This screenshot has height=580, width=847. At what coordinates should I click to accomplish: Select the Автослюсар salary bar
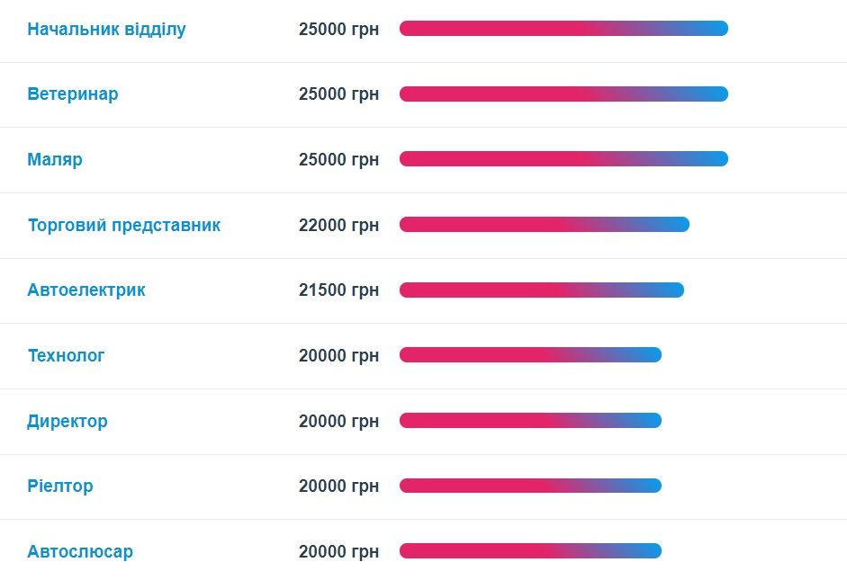pos(530,551)
